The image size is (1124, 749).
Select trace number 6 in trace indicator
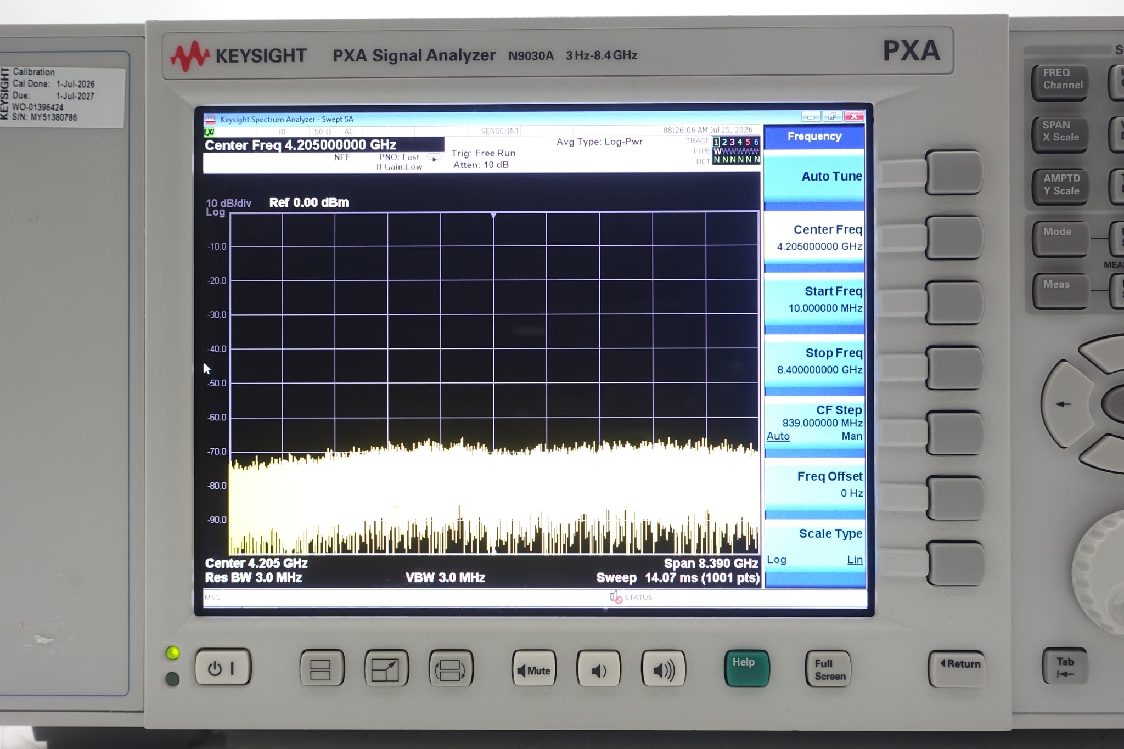(x=756, y=142)
